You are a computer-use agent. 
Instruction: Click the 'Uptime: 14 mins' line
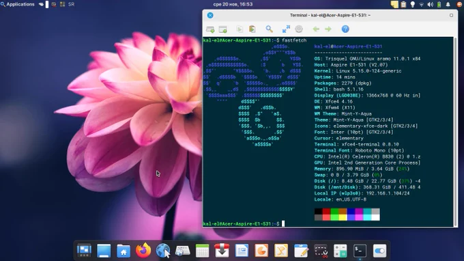[334, 77]
